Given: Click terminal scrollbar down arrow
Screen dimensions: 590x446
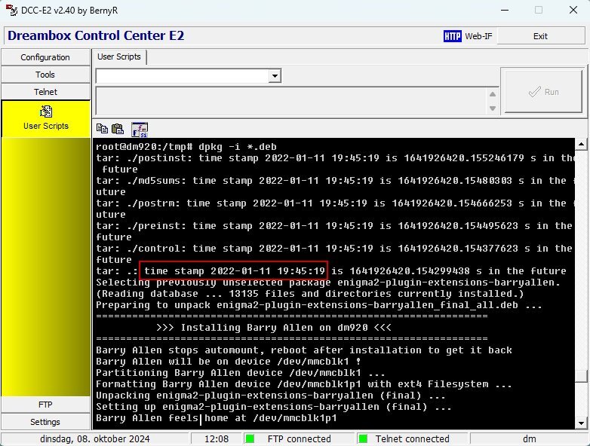Looking at the screenshot, I should [581, 423].
